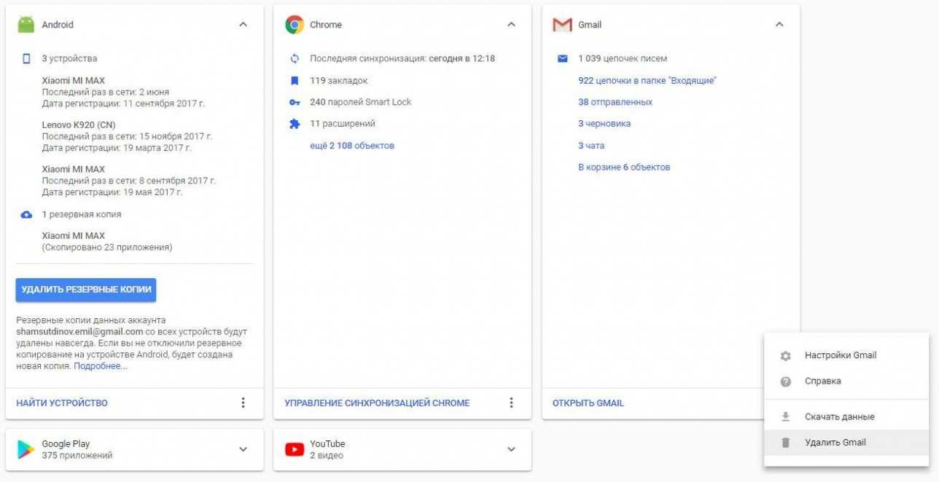The height and width of the screenshot is (482, 939).
Task: Collapse the Android card
Action: (243, 25)
